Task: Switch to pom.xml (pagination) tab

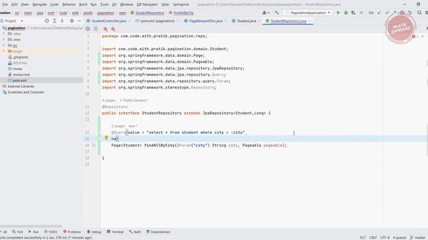Action: coord(158,21)
